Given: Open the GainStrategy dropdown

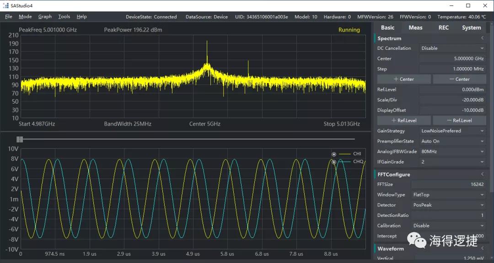Looking at the screenshot, I should 452,131.
